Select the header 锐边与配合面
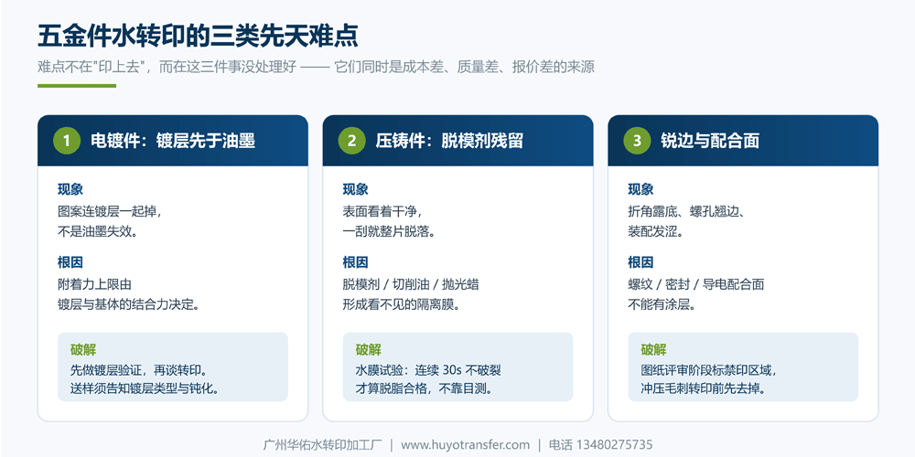 coord(710,141)
